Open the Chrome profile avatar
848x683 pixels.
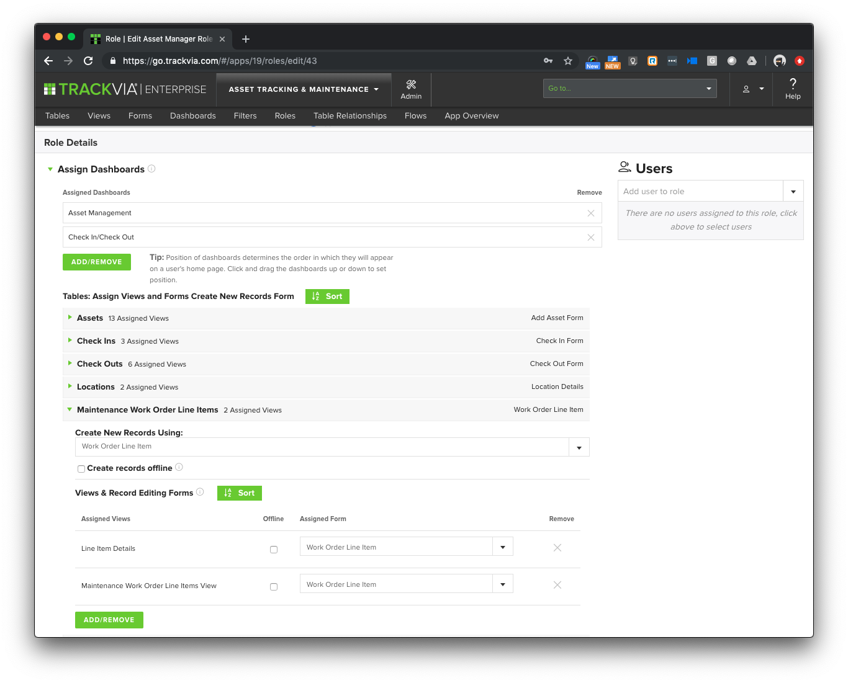click(x=780, y=61)
